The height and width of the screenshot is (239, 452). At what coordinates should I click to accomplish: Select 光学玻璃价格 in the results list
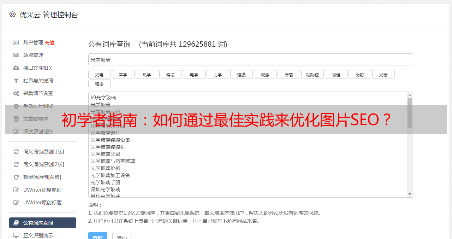tap(105, 168)
